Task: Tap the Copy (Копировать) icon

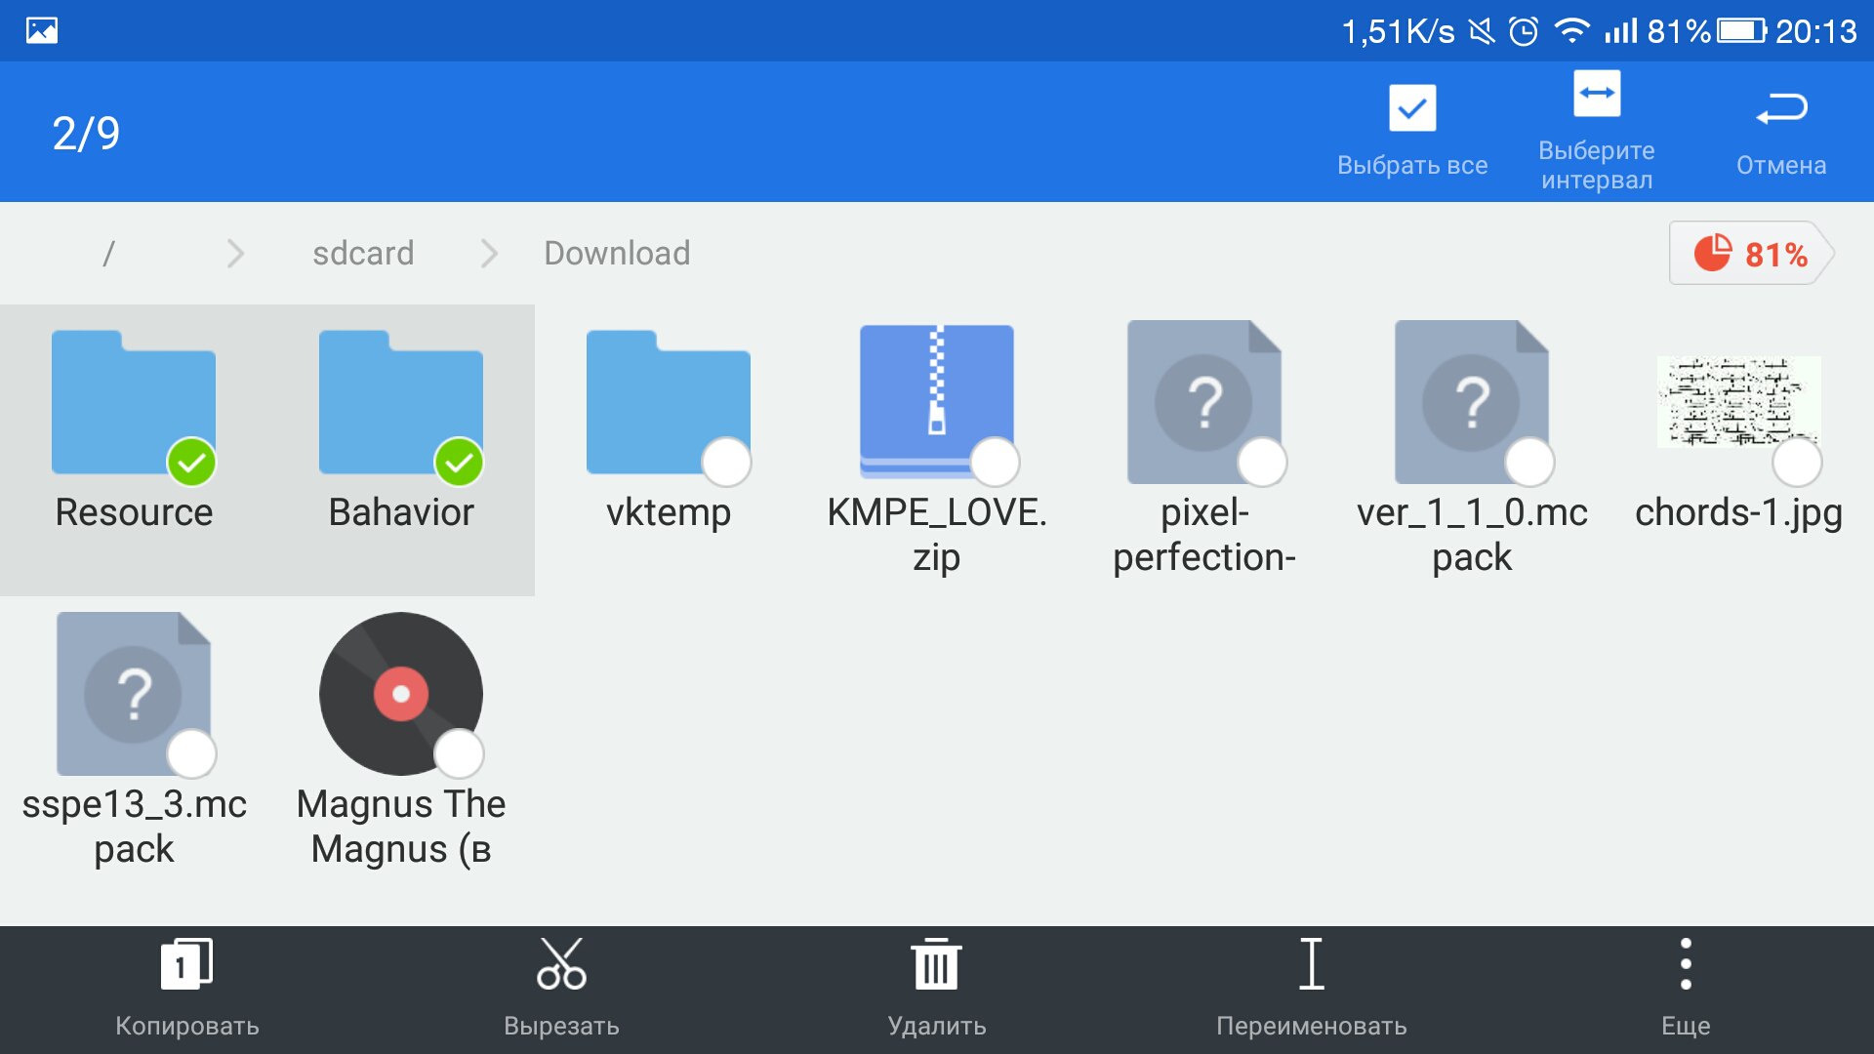Action: [x=186, y=965]
